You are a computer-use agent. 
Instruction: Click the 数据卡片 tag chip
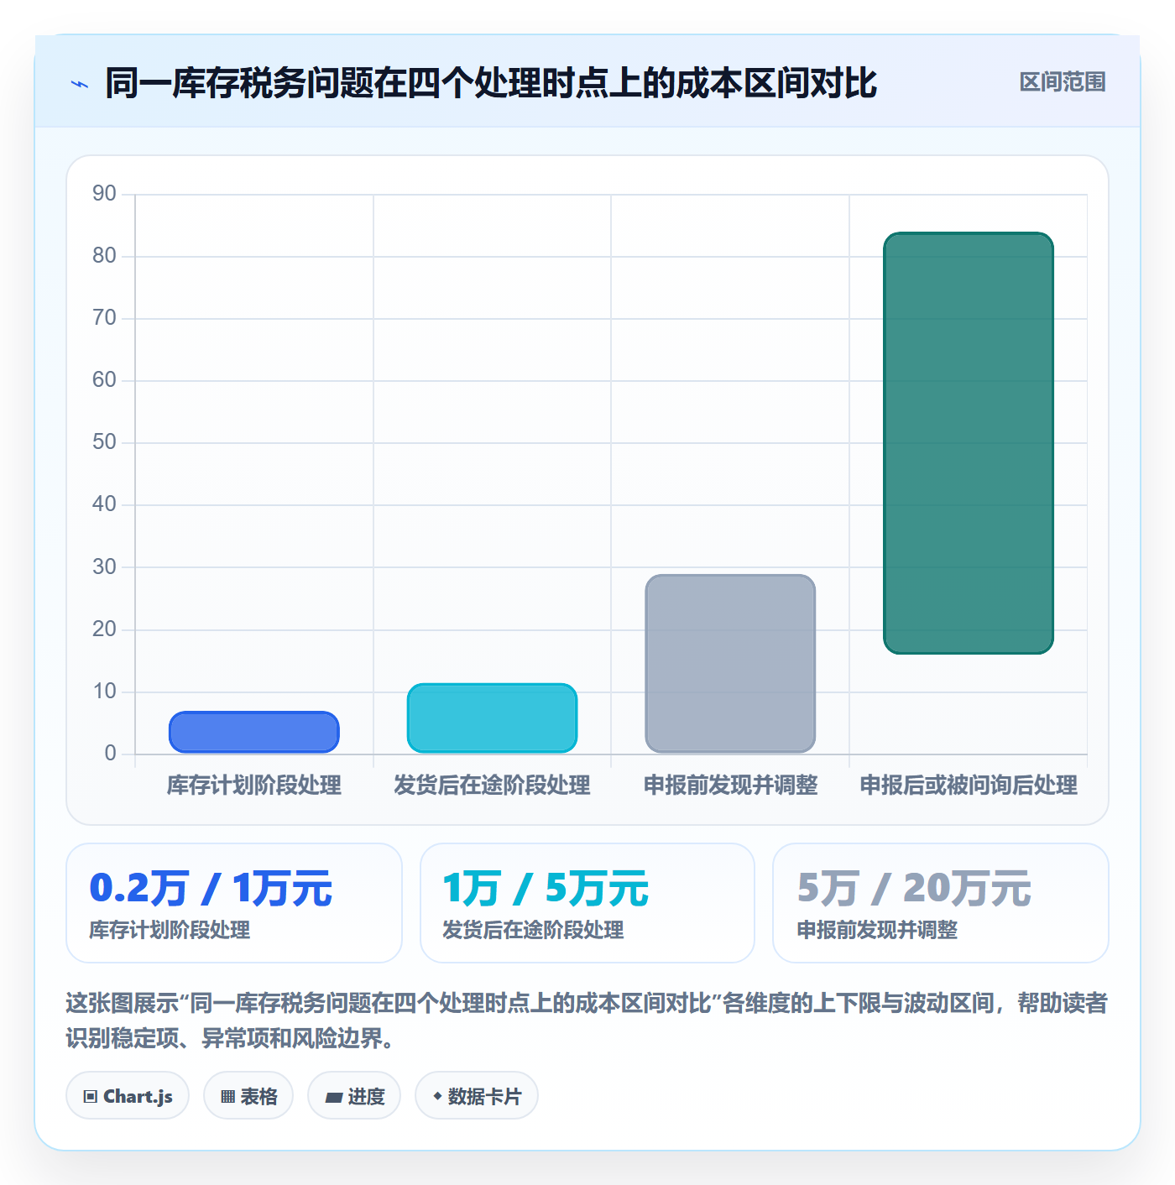click(477, 1095)
